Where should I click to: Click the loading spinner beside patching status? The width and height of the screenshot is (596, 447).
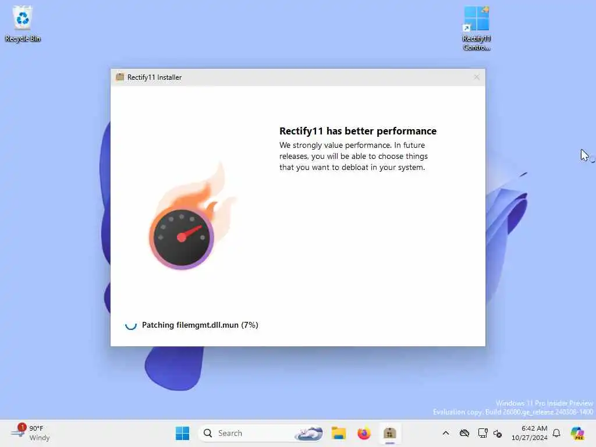click(131, 325)
